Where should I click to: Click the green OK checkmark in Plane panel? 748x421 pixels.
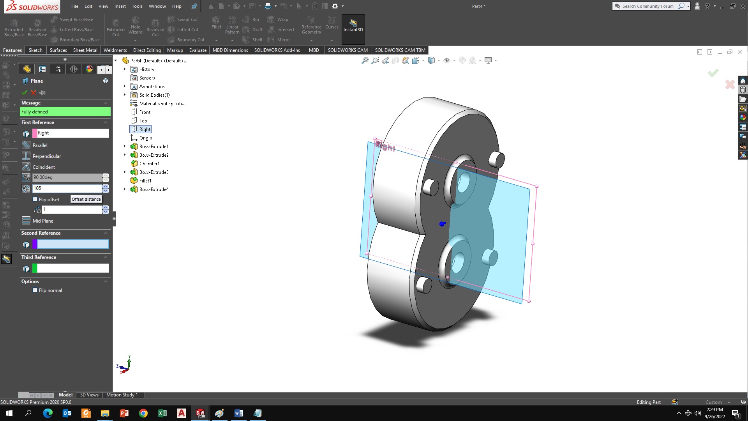[x=25, y=93]
